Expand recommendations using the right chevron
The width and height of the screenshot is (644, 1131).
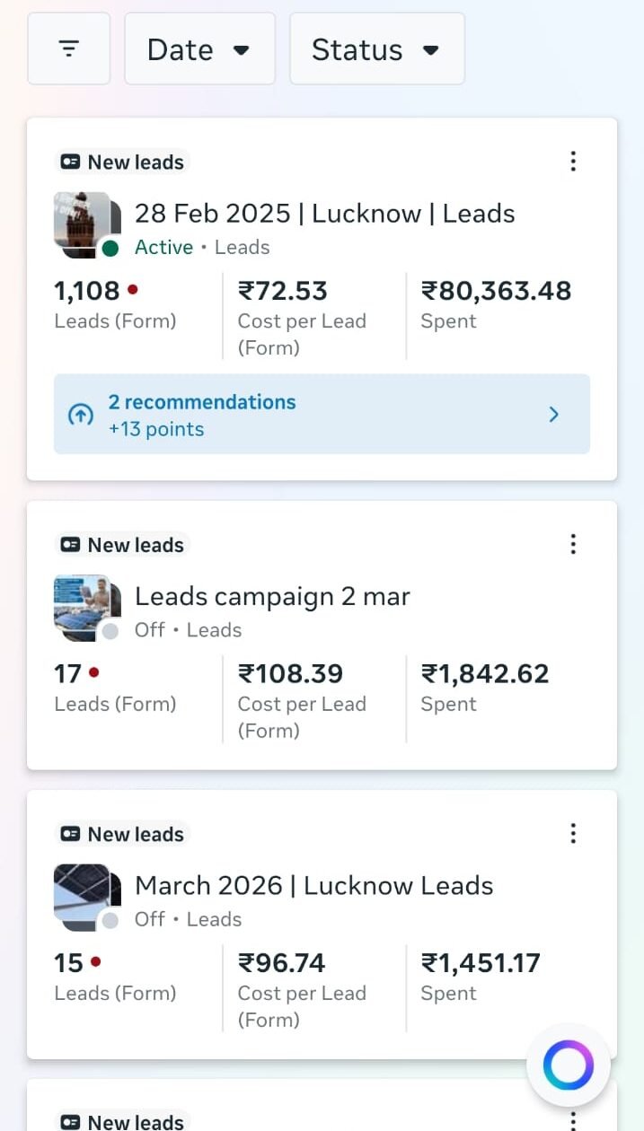[x=554, y=415]
